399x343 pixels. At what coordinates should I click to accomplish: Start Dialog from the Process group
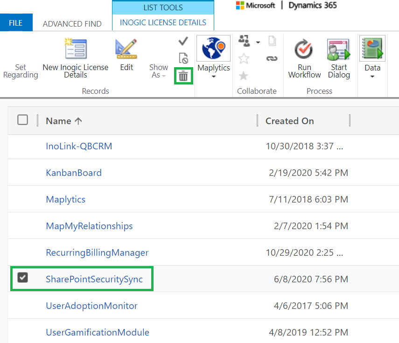[339, 59]
